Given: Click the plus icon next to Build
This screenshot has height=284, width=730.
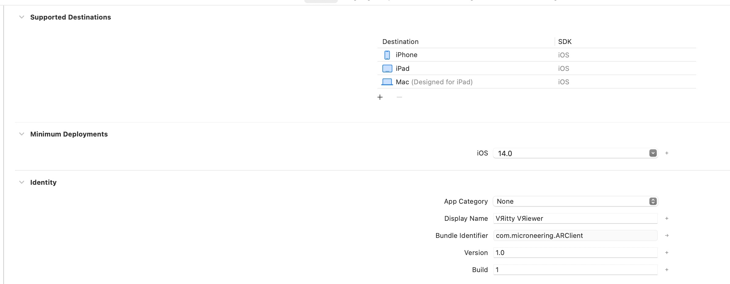Looking at the screenshot, I should [x=667, y=270].
